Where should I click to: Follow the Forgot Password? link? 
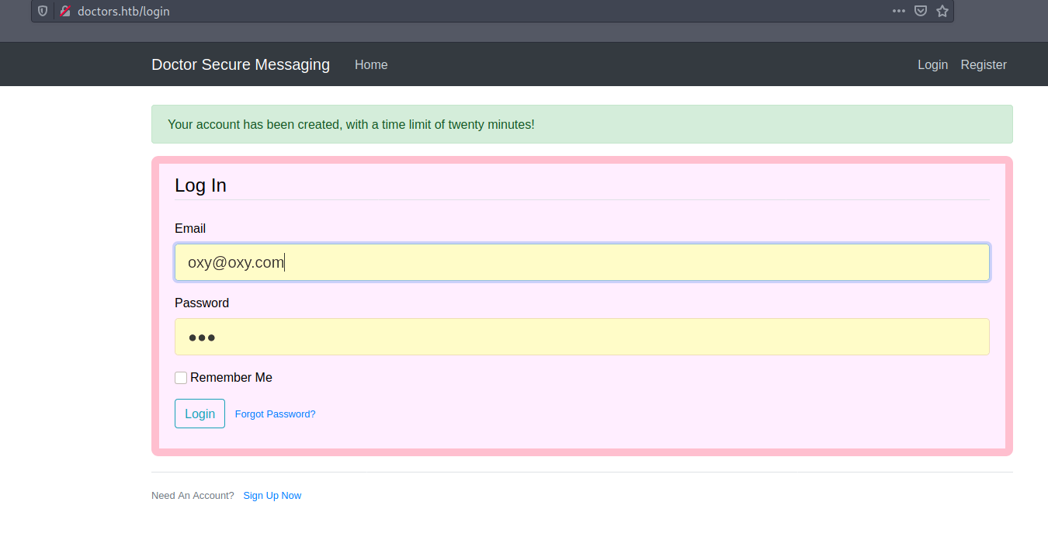[x=275, y=414]
